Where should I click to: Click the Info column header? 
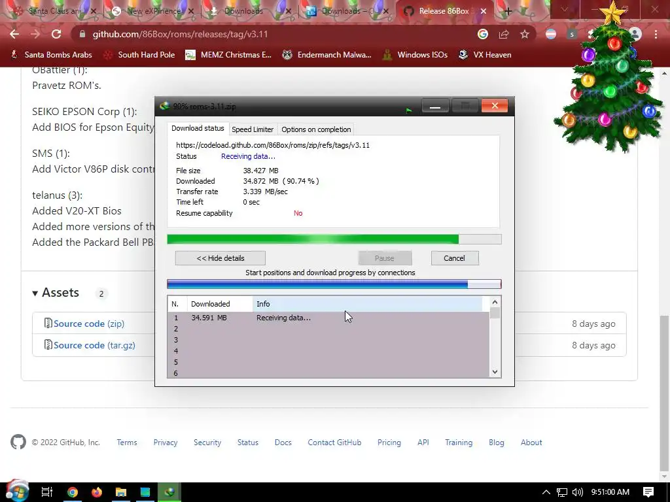click(x=368, y=304)
